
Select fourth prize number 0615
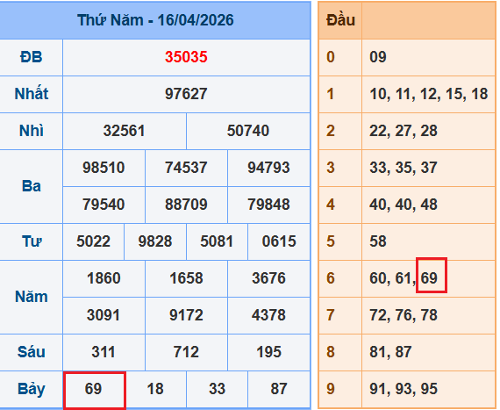pos(279,241)
